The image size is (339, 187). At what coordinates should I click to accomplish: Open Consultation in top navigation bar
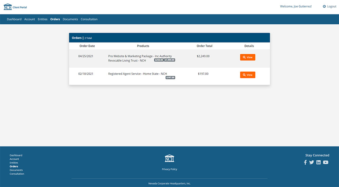point(89,19)
